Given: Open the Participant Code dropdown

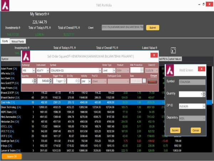Looking at the screenshot, I should [x=128, y=81].
